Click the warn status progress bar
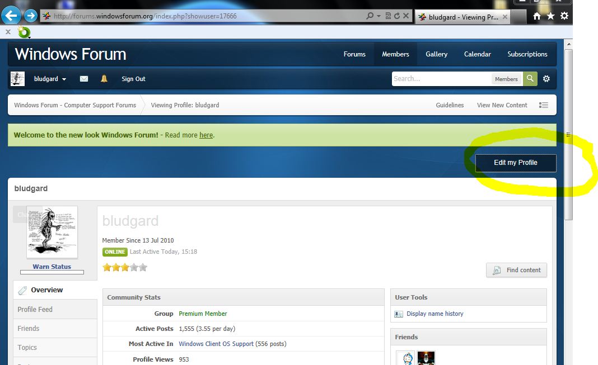598x365 pixels. 52,272
